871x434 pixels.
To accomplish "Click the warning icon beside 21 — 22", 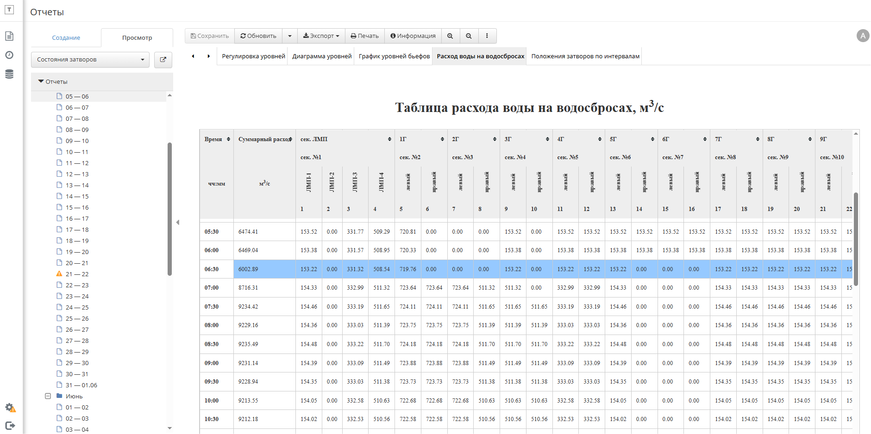I will [59, 274].
